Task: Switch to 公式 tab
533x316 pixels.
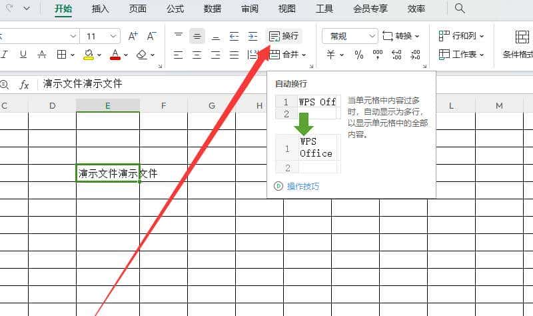Action: (x=175, y=9)
